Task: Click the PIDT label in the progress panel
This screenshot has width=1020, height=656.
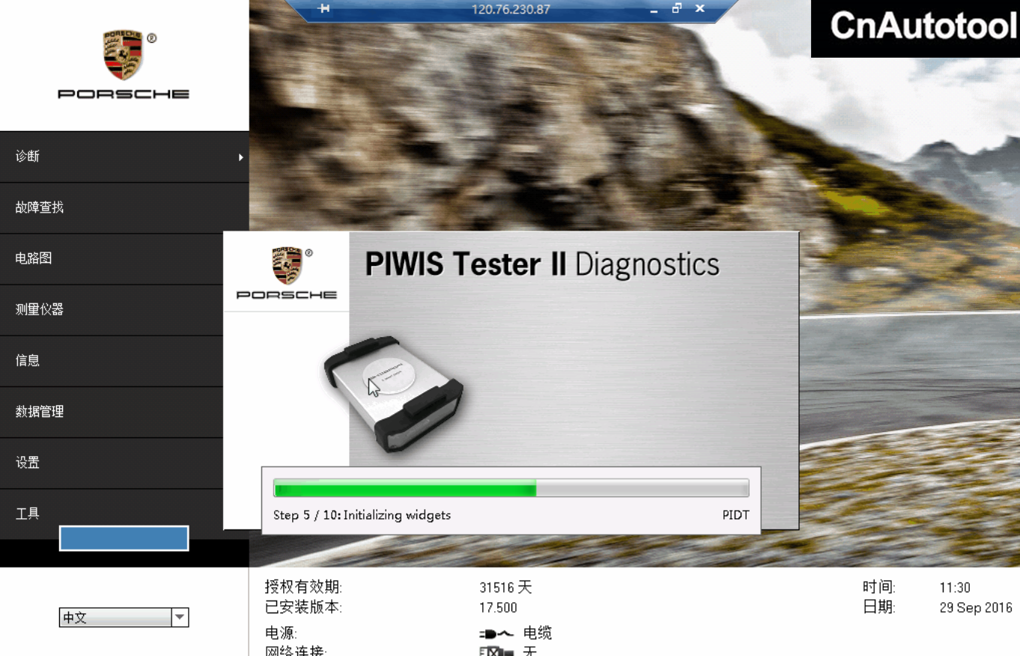Action: [x=735, y=515]
